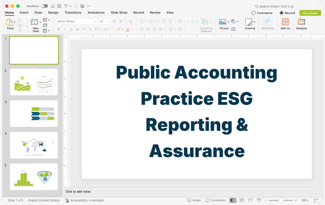
Task: Apply subscript formatting
Action: click(90, 29)
